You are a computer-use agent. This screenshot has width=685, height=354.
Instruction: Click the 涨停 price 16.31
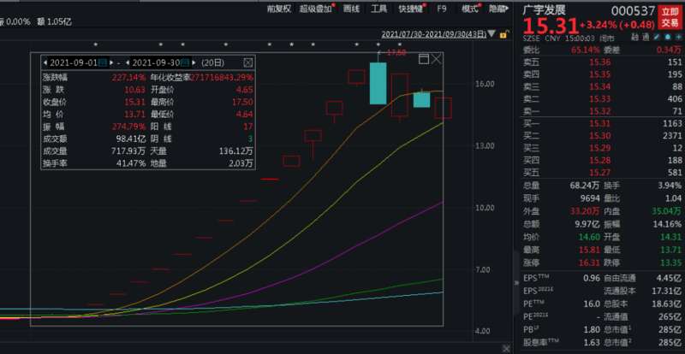pos(589,263)
